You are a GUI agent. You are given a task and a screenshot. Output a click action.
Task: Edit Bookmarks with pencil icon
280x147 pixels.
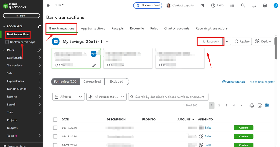39,27
